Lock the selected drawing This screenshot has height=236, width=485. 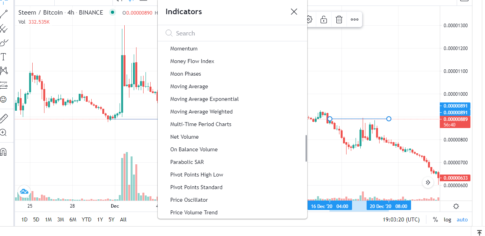tap(324, 20)
